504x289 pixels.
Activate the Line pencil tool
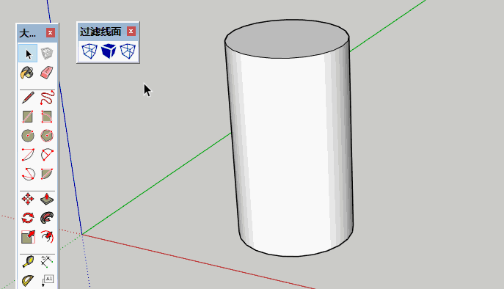28,98
